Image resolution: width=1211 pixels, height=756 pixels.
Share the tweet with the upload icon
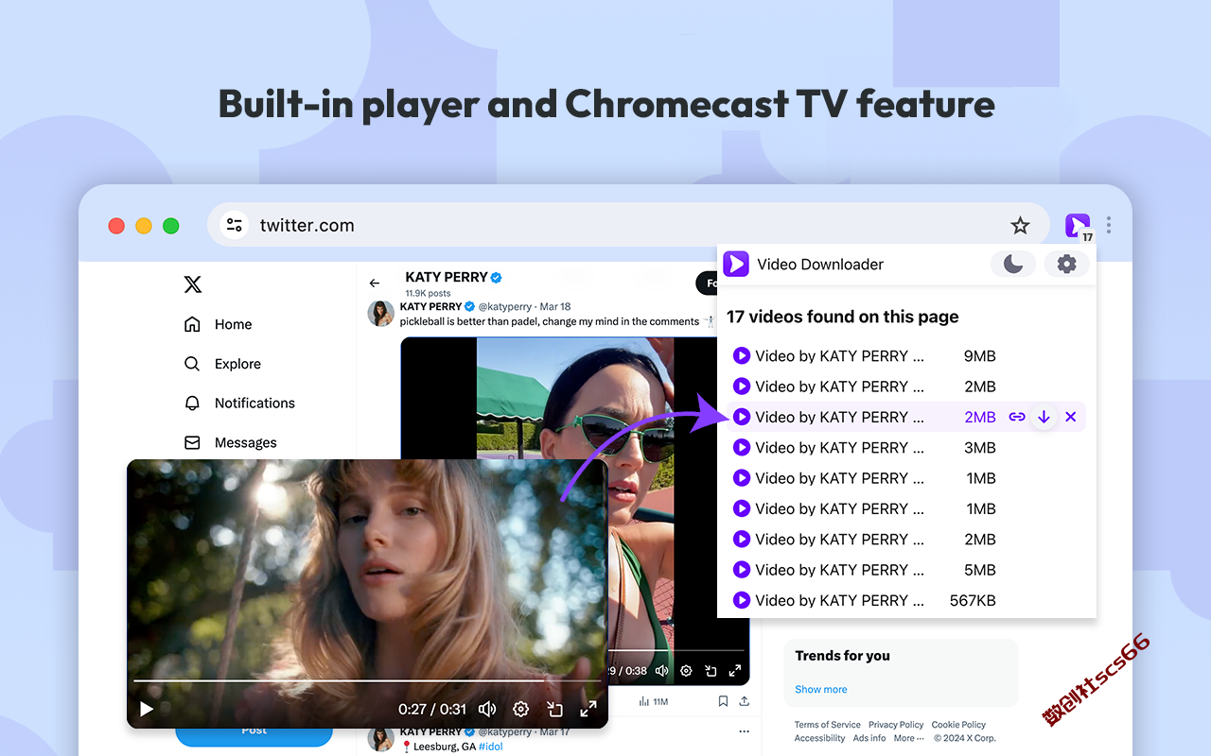coord(745,701)
